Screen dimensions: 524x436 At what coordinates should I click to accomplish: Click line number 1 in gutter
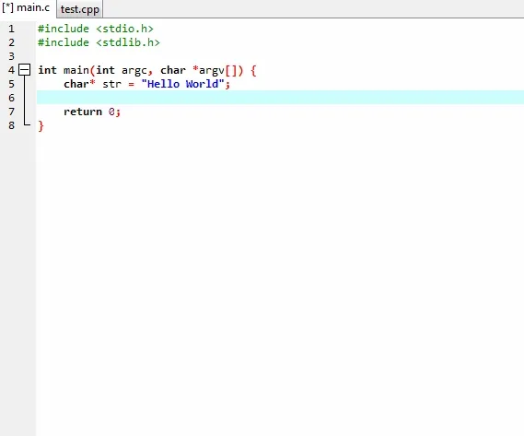(11, 29)
